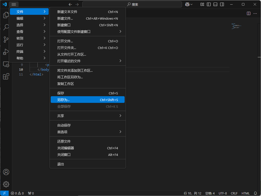261x196 pixels.
Task: Open the 帮助 menu
Action: click(x=29, y=58)
